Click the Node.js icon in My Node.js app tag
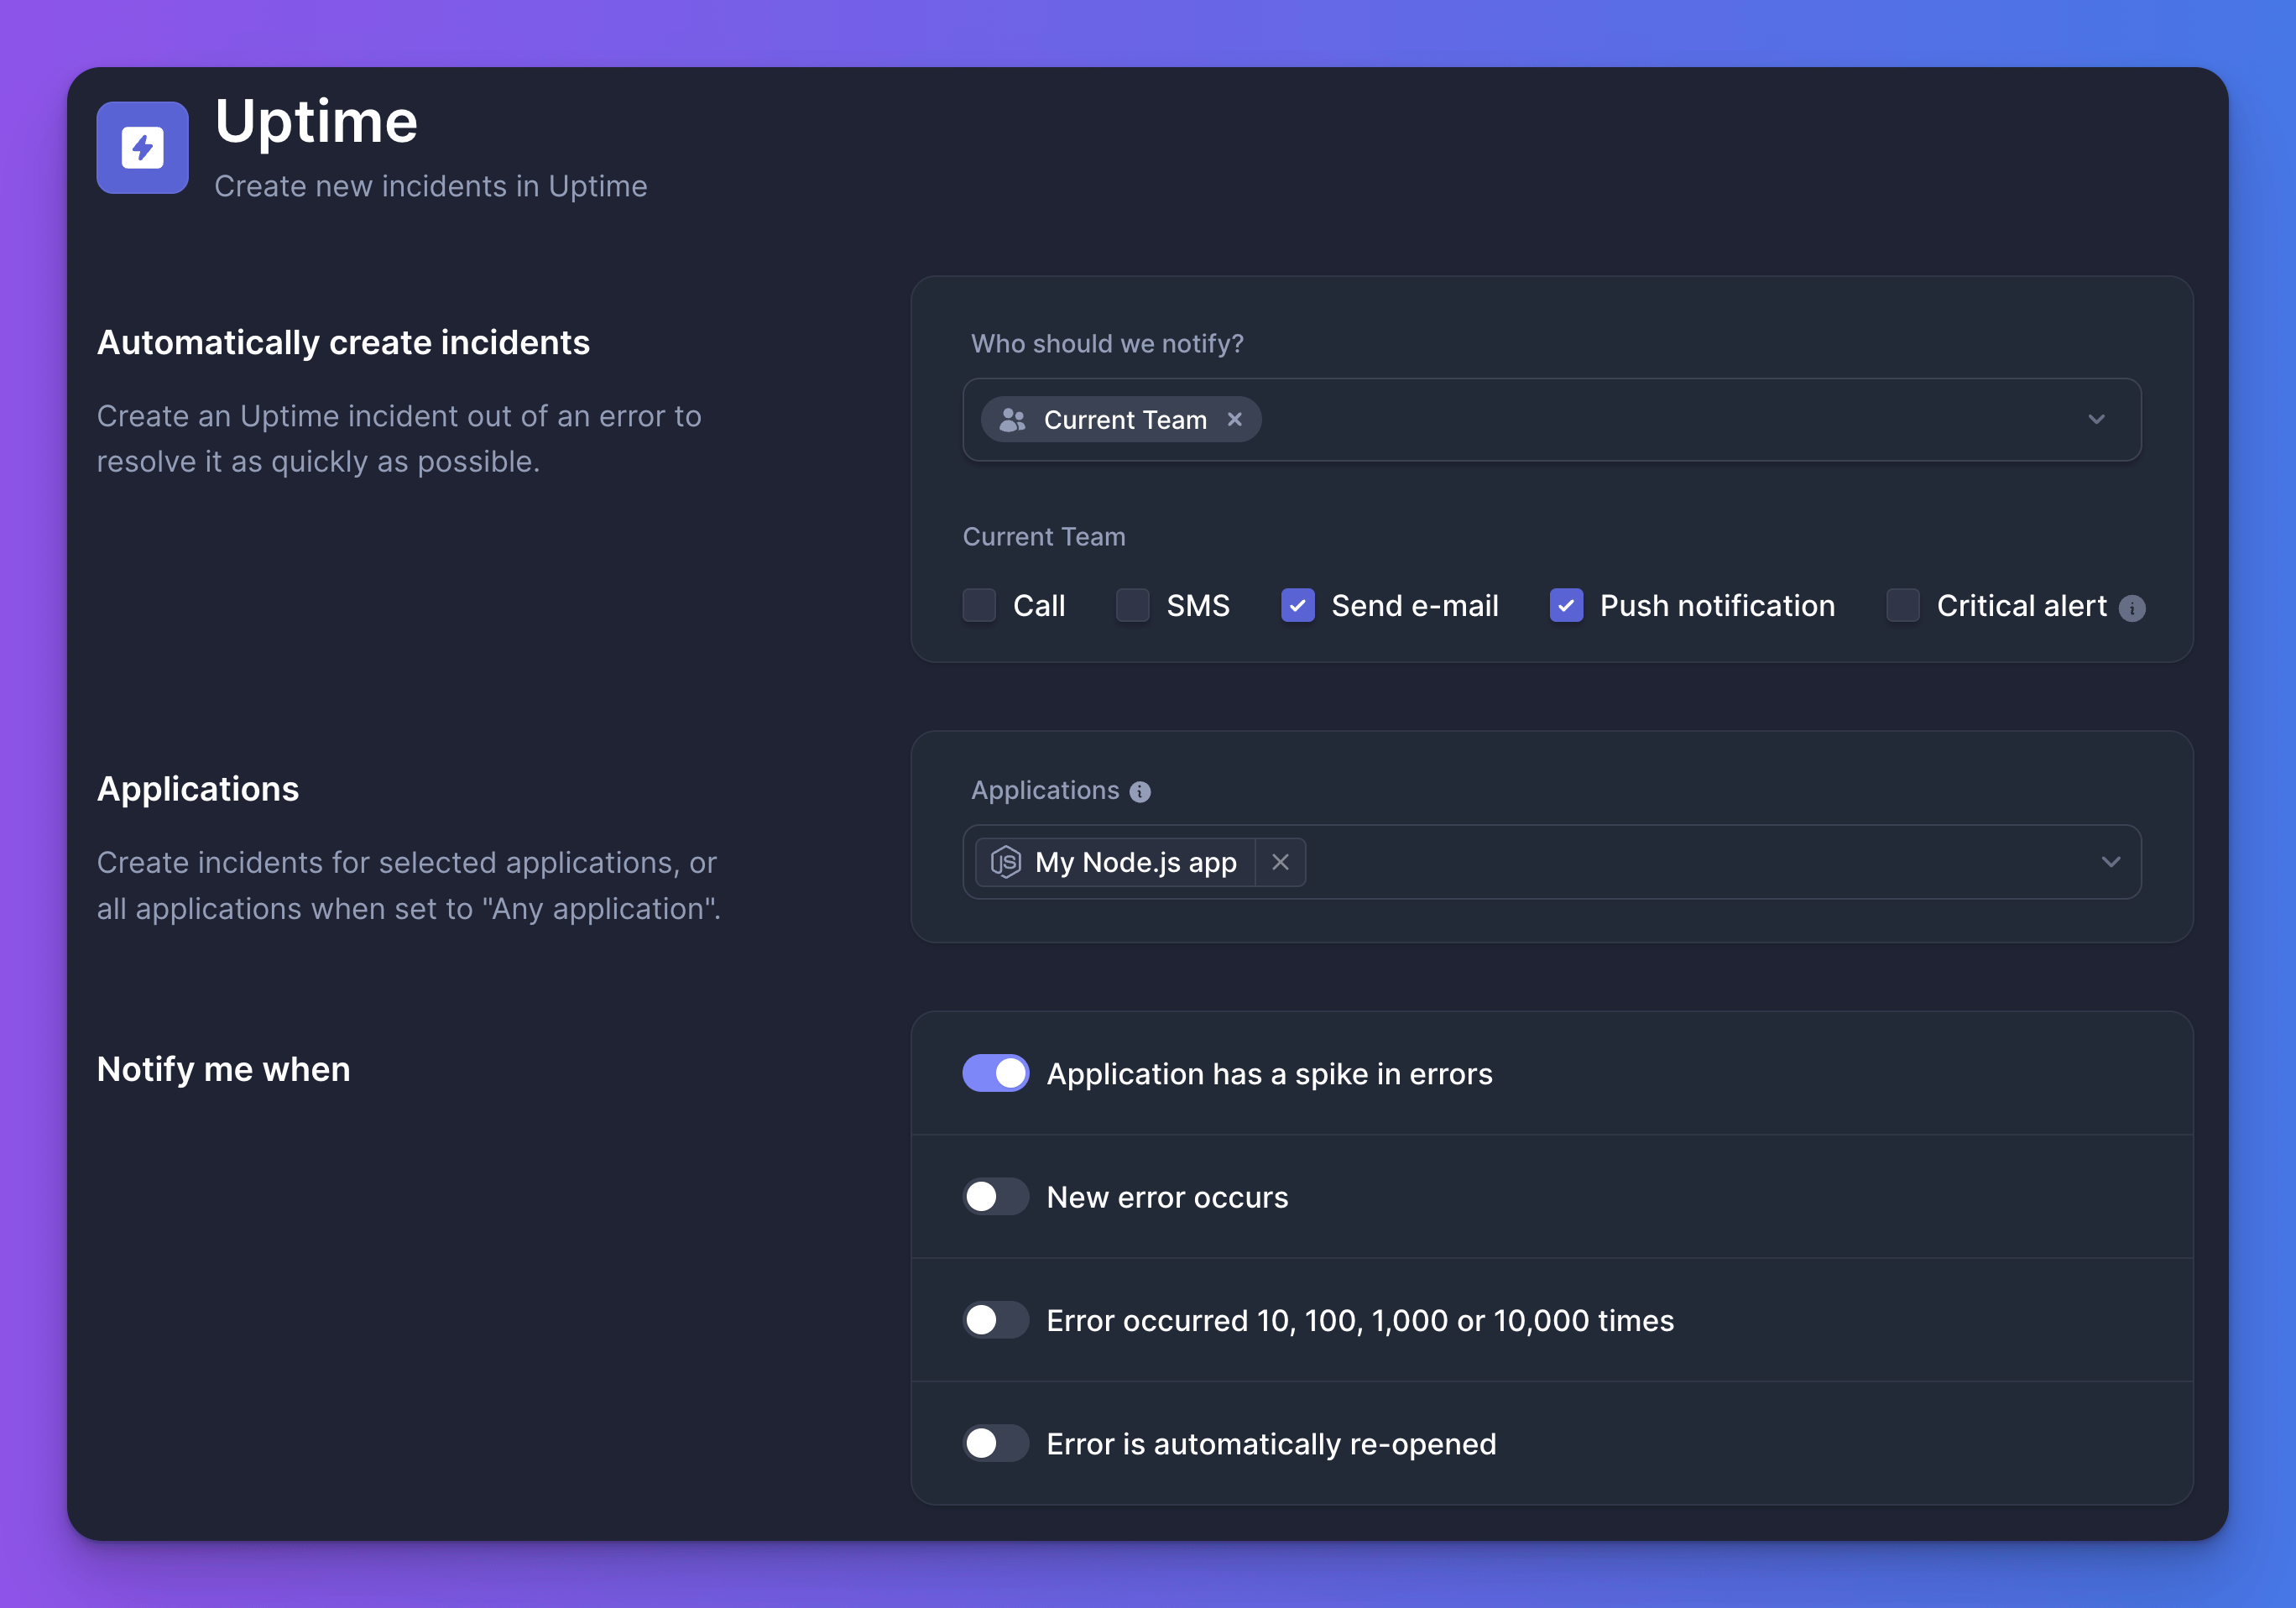The height and width of the screenshot is (1608, 2296). (x=1007, y=862)
